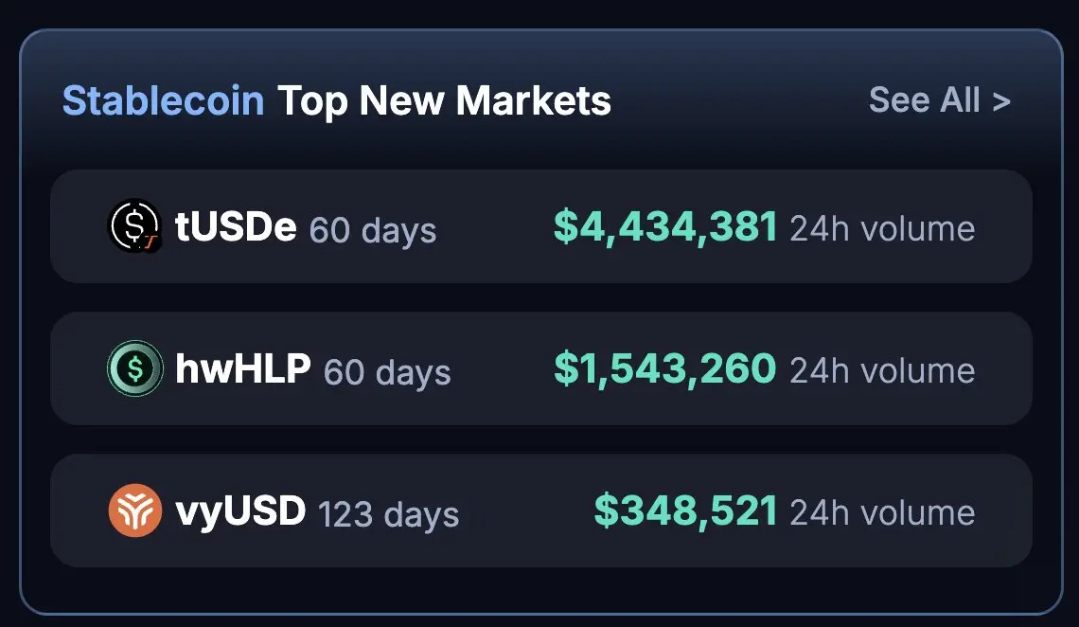The width and height of the screenshot is (1079, 627).
Task: Click the green hwHLP dollar icon
Action: (x=134, y=368)
